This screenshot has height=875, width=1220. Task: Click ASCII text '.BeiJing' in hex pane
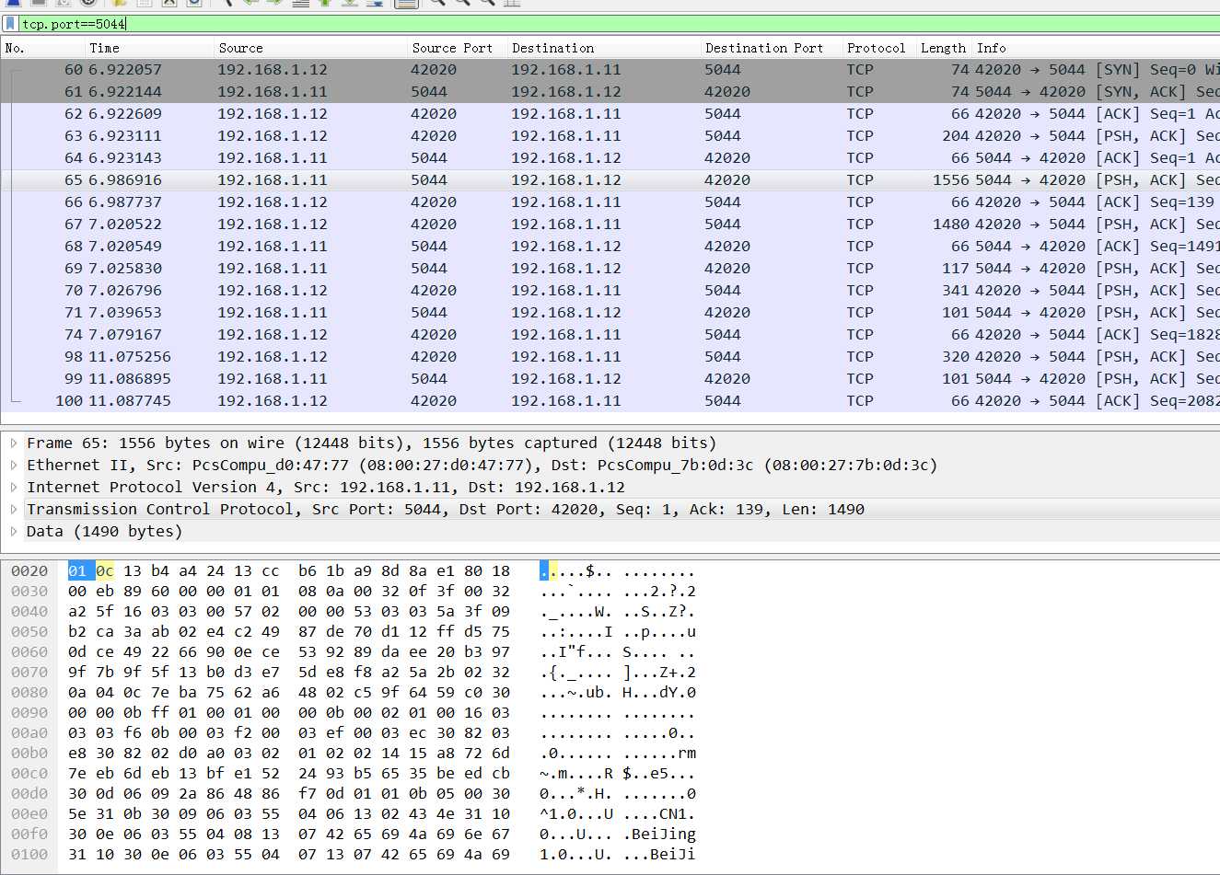click(659, 835)
